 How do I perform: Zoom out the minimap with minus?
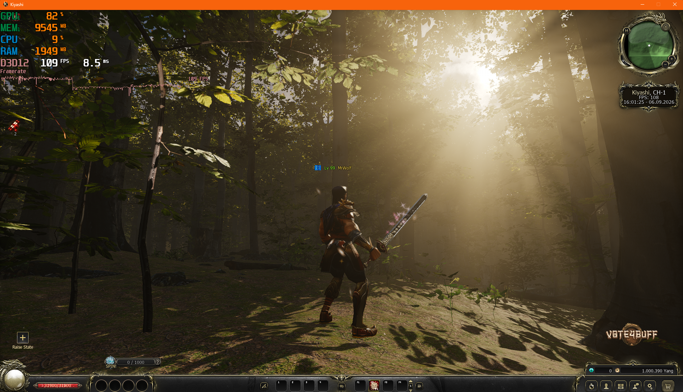click(x=665, y=64)
